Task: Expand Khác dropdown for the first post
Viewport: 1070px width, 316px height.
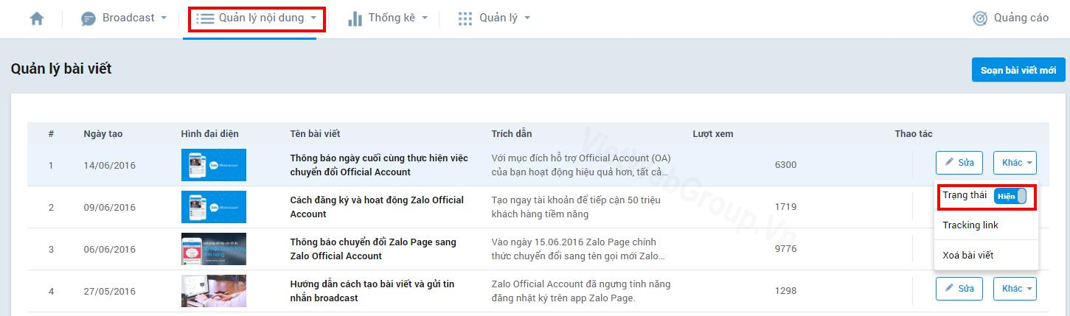Action: pyautogui.click(x=1015, y=163)
